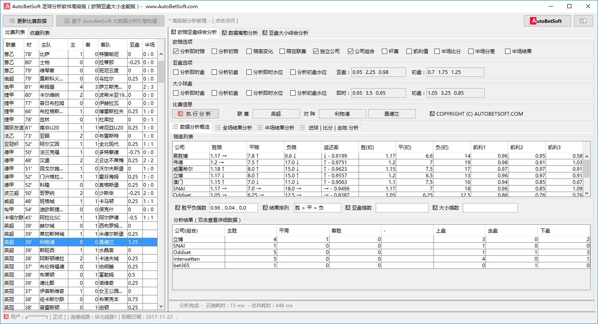
Task: Open the 高级版分析教程 点击访问 link
Action: tap(203, 21)
